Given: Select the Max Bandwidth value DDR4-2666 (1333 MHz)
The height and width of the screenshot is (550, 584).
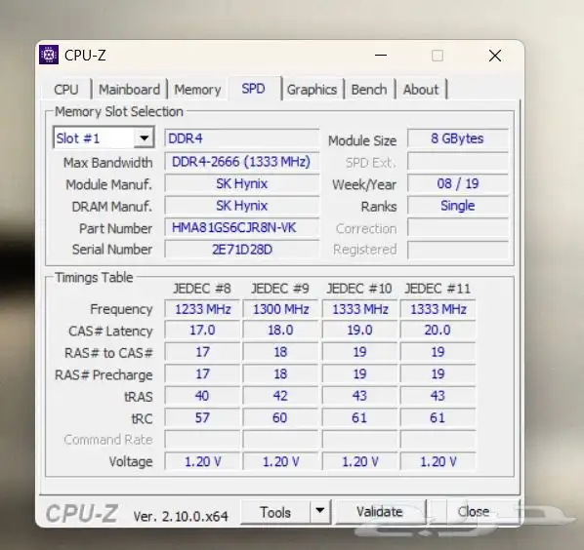Looking at the screenshot, I should tap(242, 162).
